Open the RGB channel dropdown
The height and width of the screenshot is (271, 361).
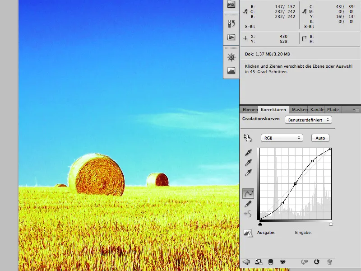(x=282, y=138)
